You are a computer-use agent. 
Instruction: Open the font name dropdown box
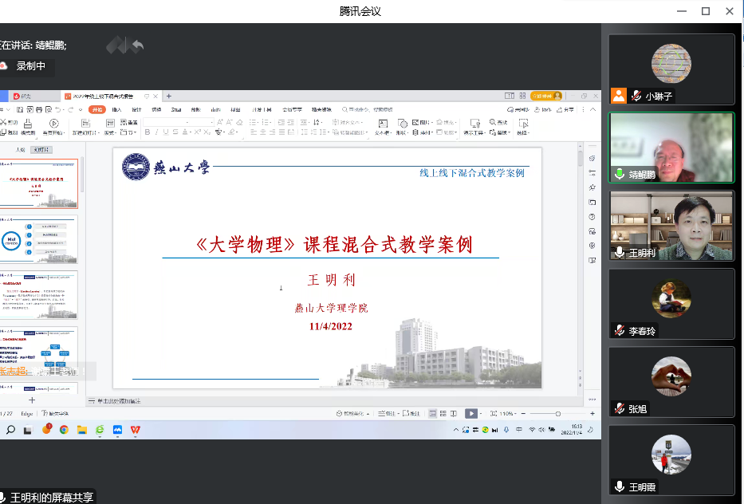click(177, 122)
